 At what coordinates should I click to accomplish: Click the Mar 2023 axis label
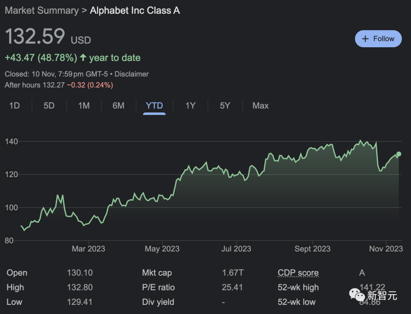(x=88, y=249)
